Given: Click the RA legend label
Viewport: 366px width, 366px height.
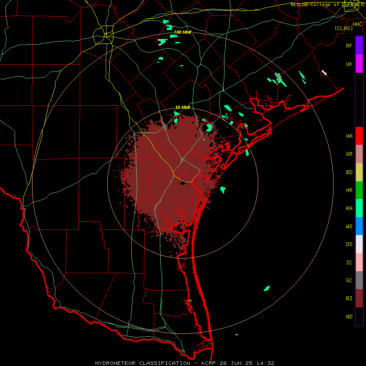Looking at the screenshot, I should pos(349,209).
